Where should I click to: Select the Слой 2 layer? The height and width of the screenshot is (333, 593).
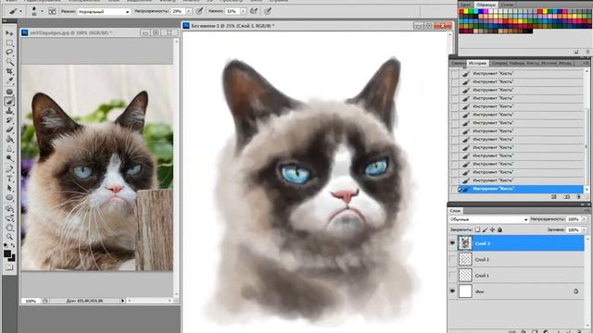point(521,259)
